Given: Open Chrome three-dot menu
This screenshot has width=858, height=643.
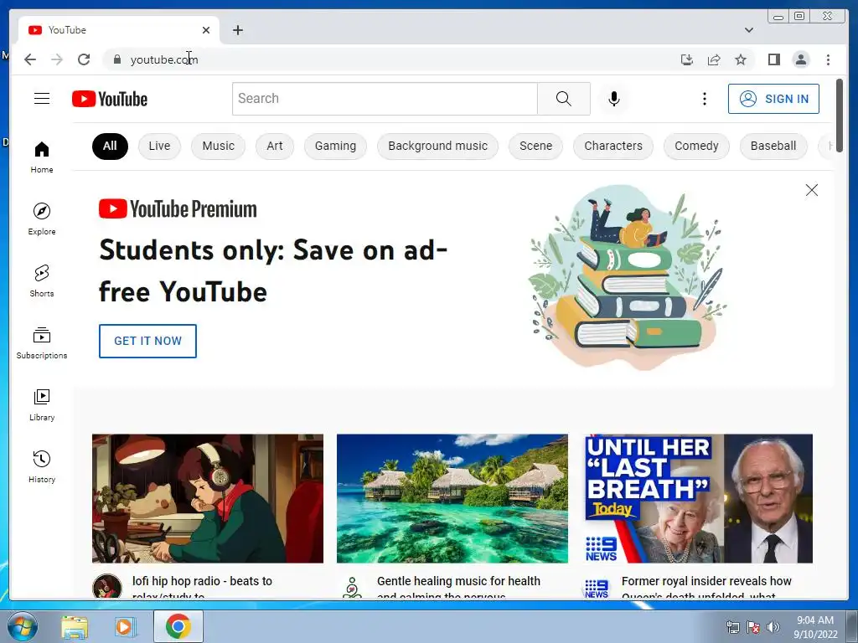Looking at the screenshot, I should tap(828, 59).
